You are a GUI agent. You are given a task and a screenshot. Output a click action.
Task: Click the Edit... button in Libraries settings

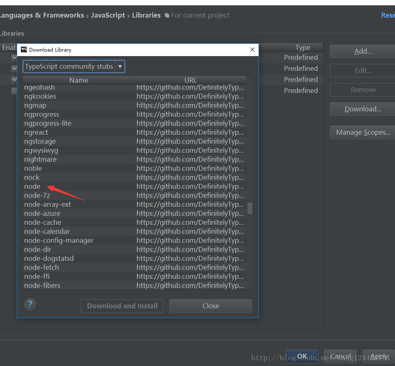click(363, 70)
